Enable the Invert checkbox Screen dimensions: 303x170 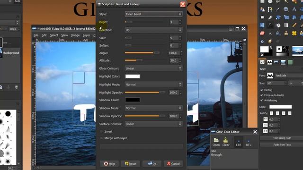[101, 131]
